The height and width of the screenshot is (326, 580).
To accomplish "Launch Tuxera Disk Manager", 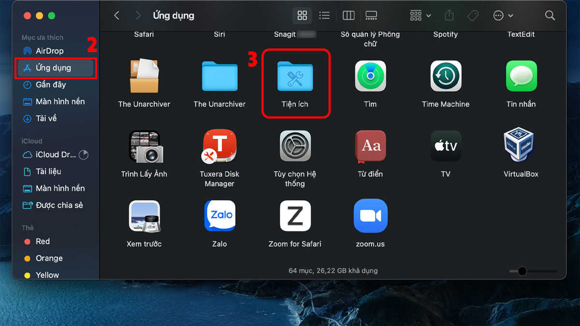I will click(x=220, y=146).
